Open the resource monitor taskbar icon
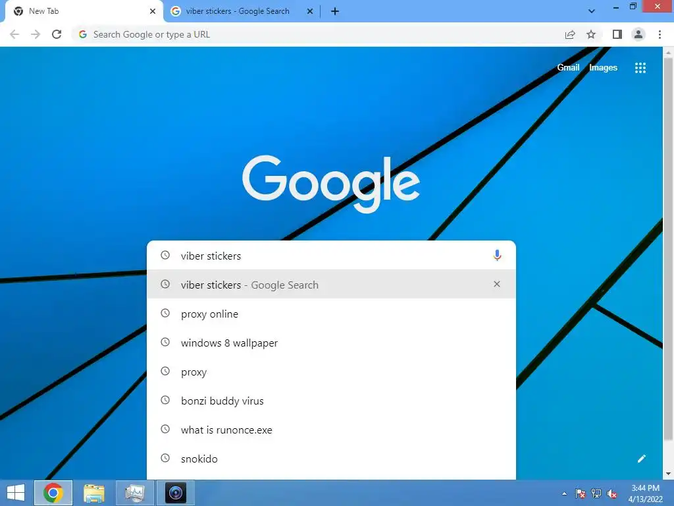Image resolution: width=674 pixels, height=506 pixels. pyautogui.click(x=135, y=493)
